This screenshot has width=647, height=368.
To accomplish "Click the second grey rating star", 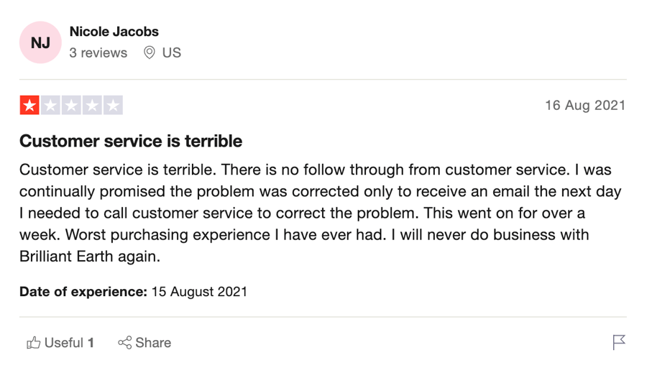I will (x=50, y=105).
